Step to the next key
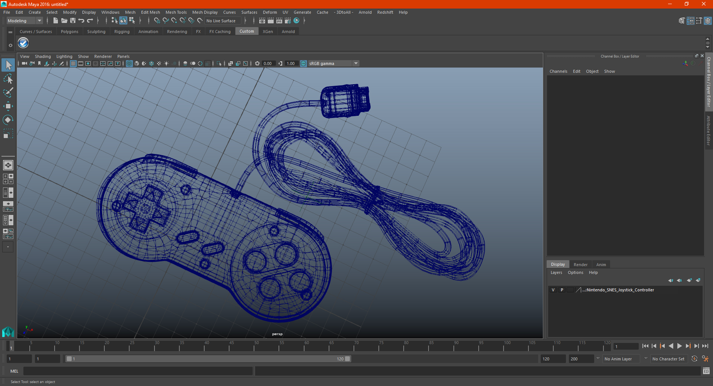The width and height of the screenshot is (713, 386). pyautogui.click(x=688, y=346)
